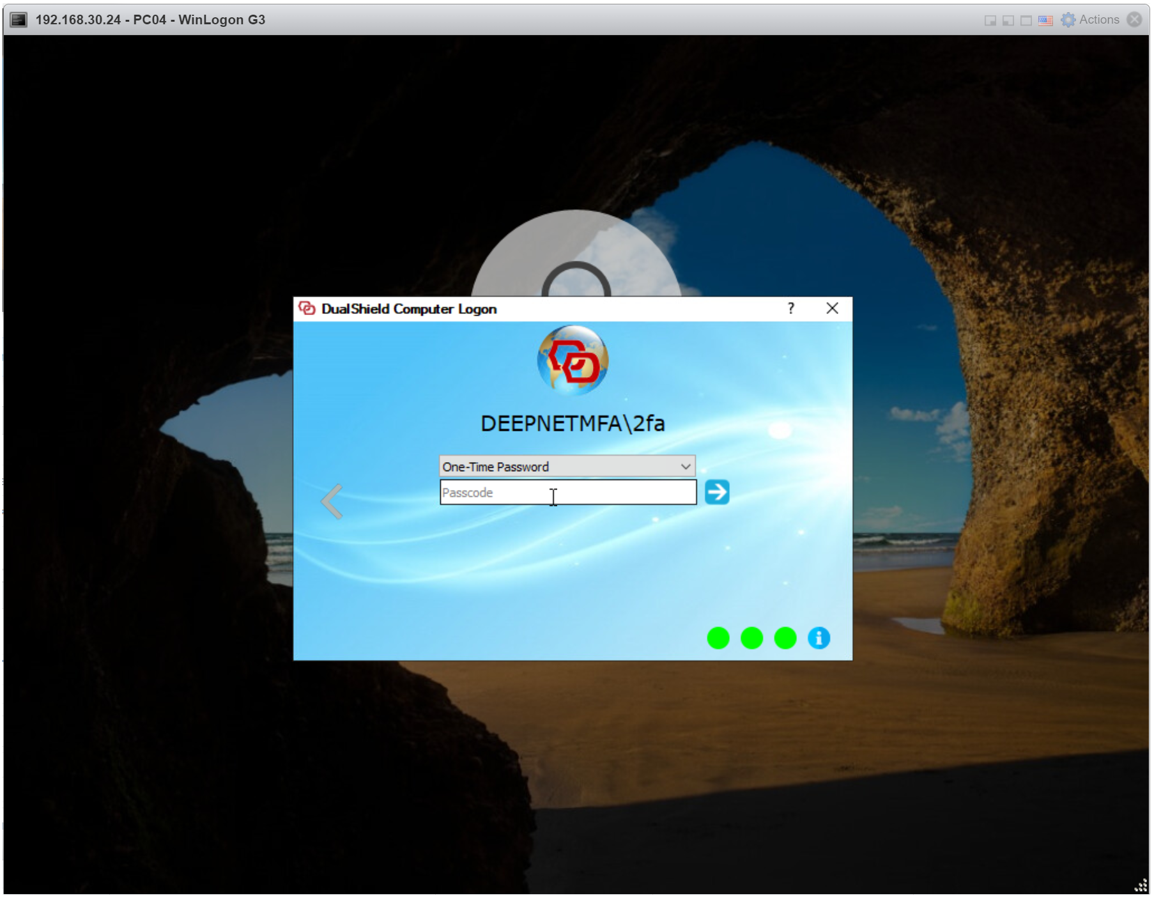Click the DualShield title bar icon

click(x=307, y=309)
